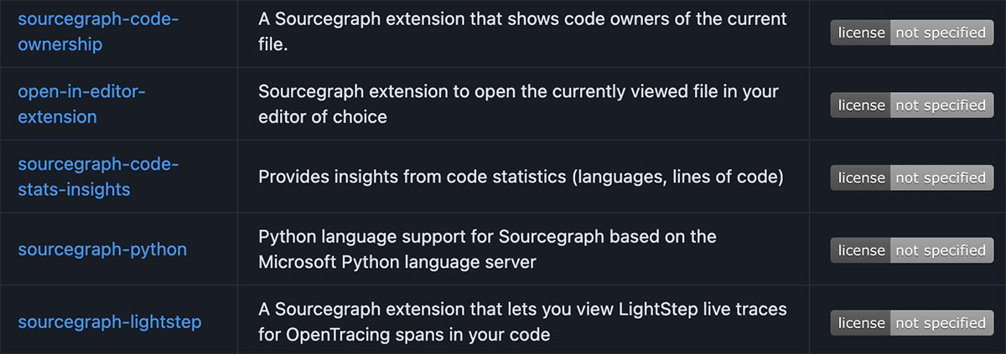
Task: Click "not specified" label in code-ownership row
Action: tap(941, 33)
